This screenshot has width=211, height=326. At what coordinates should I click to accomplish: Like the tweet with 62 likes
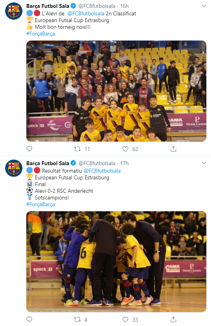click(125, 149)
